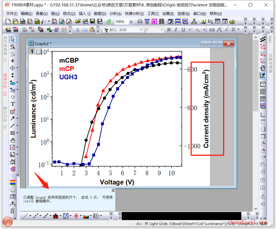This screenshot has width=276, height=229.
Task: Click the Open project folder icon
Action: [78, 21]
